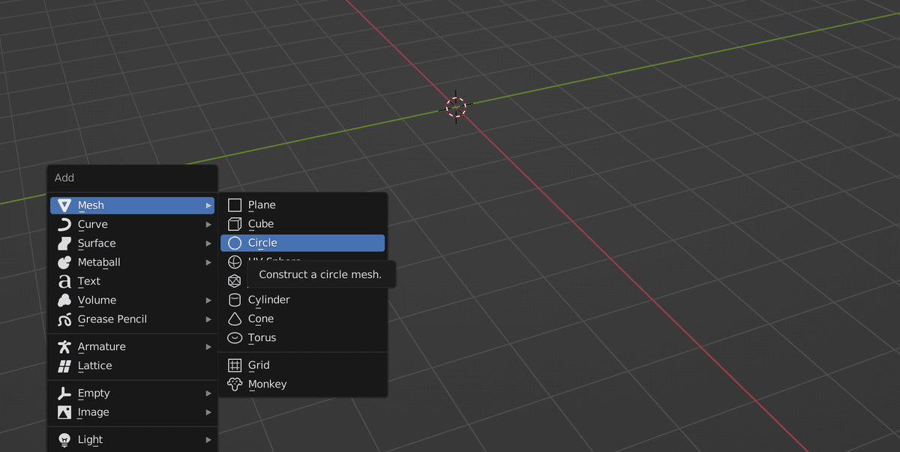Expand the Surface submenu arrow
This screenshot has height=452, width=900.
[x=208, y=244]
